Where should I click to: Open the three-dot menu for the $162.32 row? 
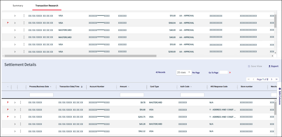20,131
